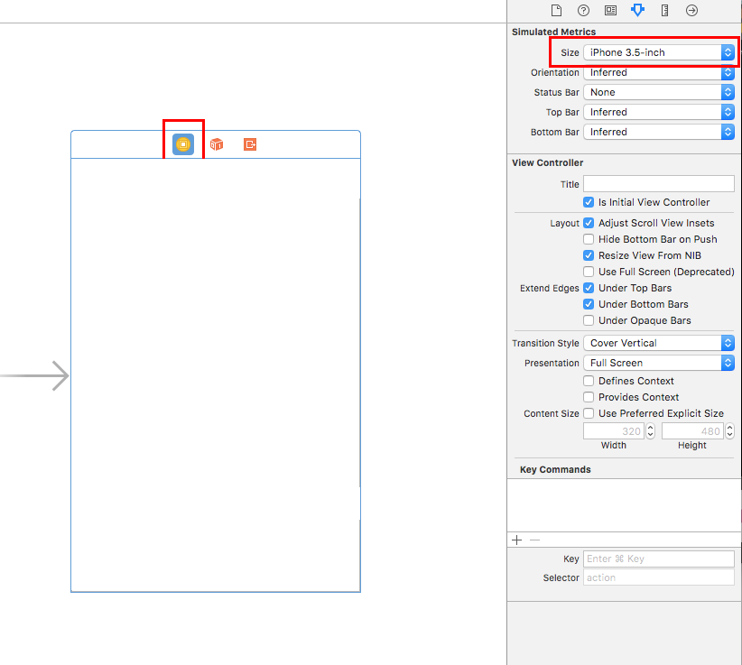Open the File inspector tab
This screenshot has height=665, width=742.
[556, 11]
